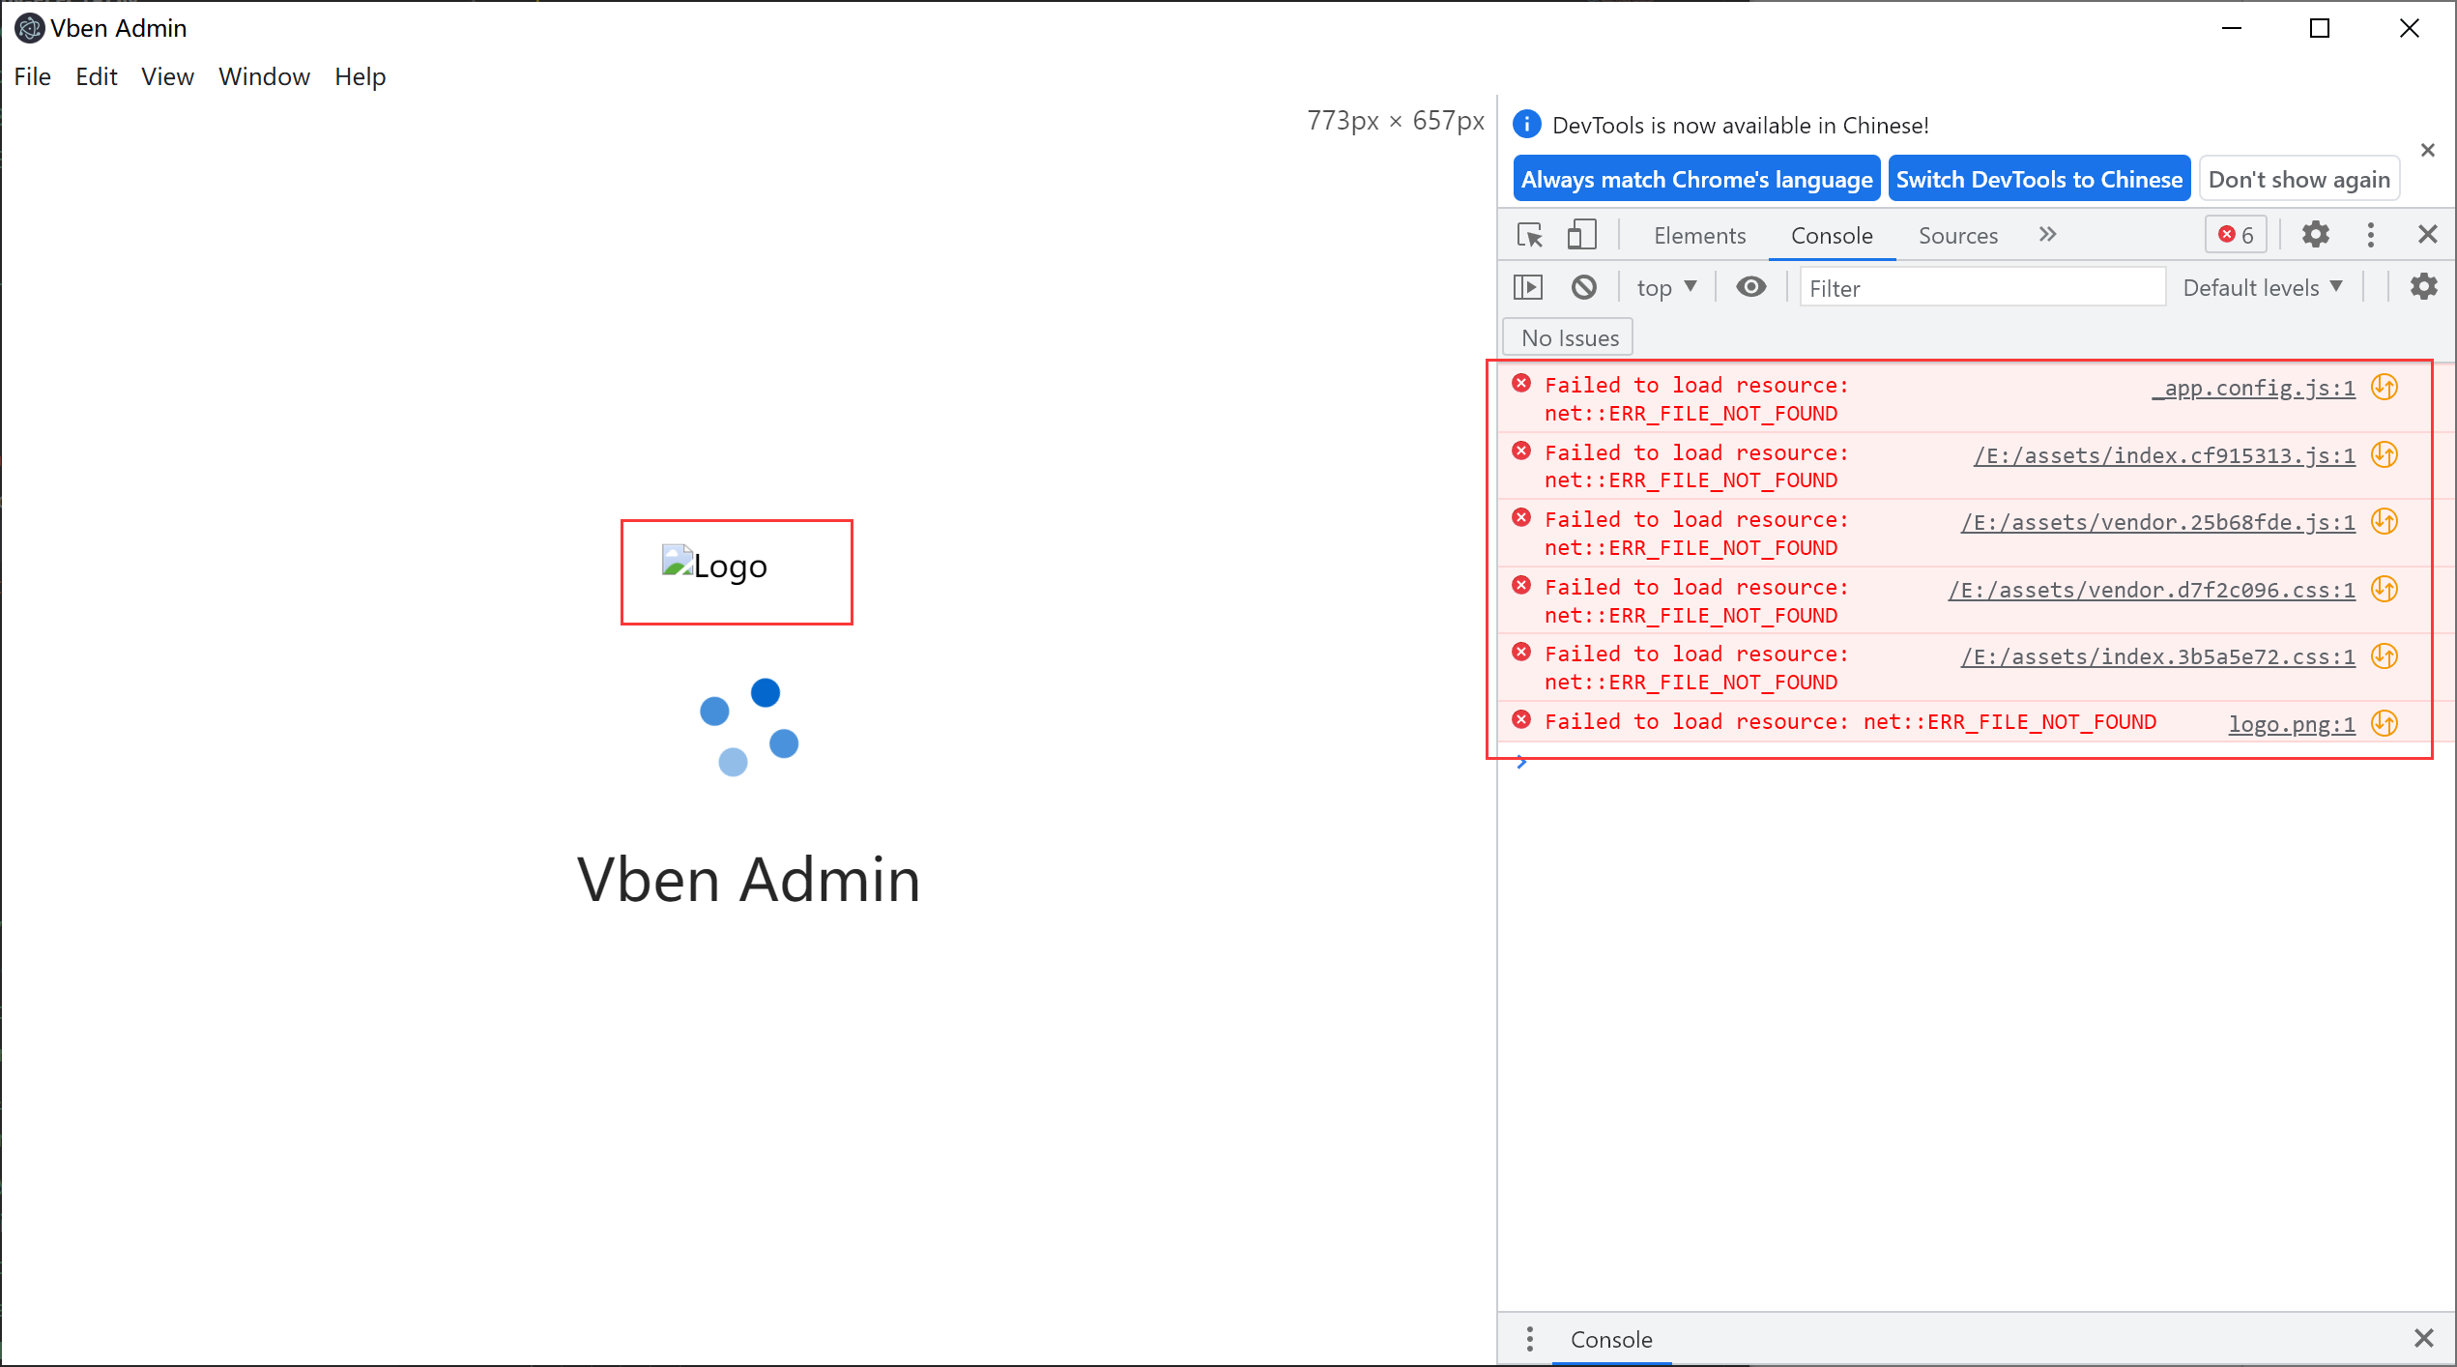Click the drawer three-dot menu beside Console
The height and width of the screenshot is (1367, 2457).
pyautogui.click(x=1529, y=1339)
